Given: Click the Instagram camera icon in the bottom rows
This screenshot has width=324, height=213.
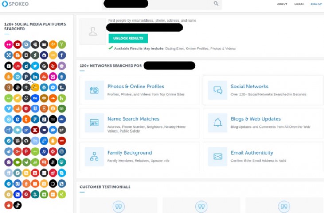Looking at the screenshot, I should (x=62, y=152).
